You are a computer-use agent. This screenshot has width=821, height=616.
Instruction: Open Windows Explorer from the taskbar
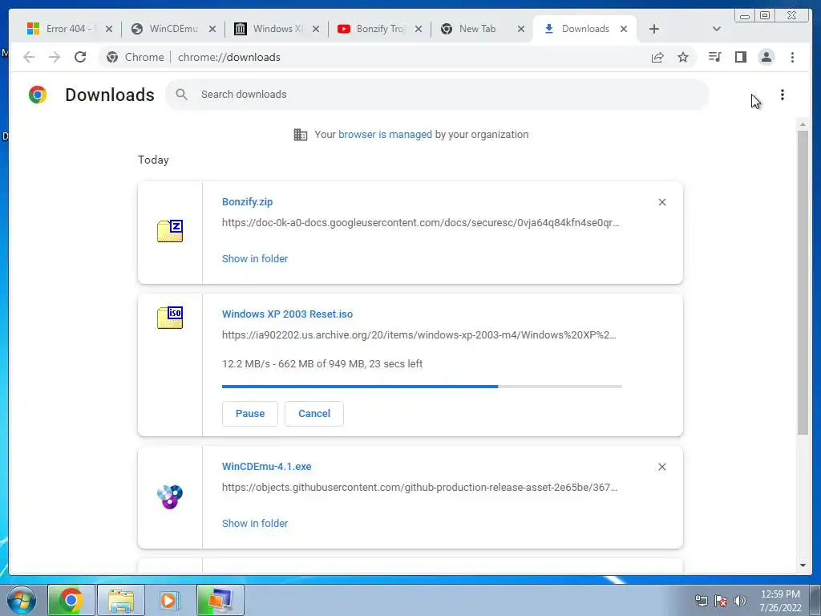tap(121, 600)
